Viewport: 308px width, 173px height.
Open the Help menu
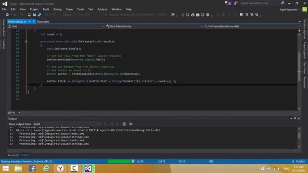128,9
